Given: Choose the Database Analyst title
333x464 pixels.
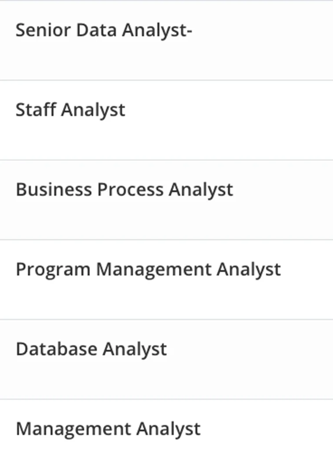Looking at the screenshot, I should 91,349.
